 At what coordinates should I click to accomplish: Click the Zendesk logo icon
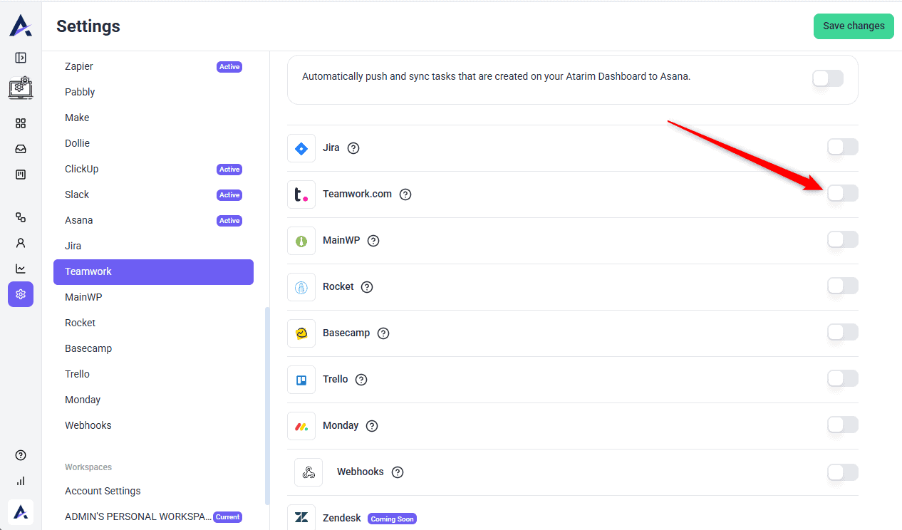(x=301, y=518)
